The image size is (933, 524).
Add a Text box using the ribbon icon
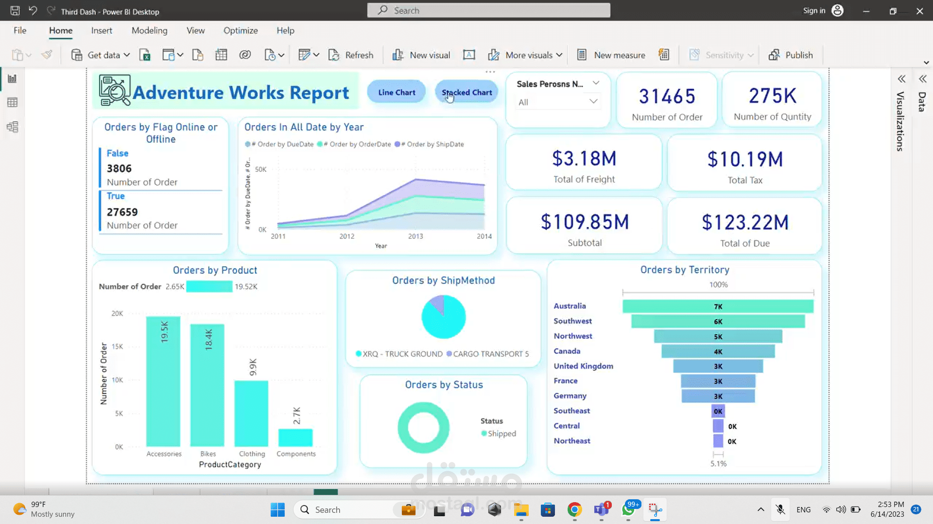click(468, 55)
